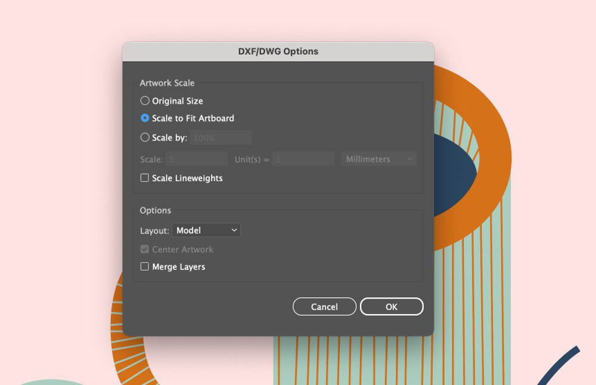This screenshot has width=596, height=385.
Task: Check the Merge Layers option
Action: (x=144, y=266)
